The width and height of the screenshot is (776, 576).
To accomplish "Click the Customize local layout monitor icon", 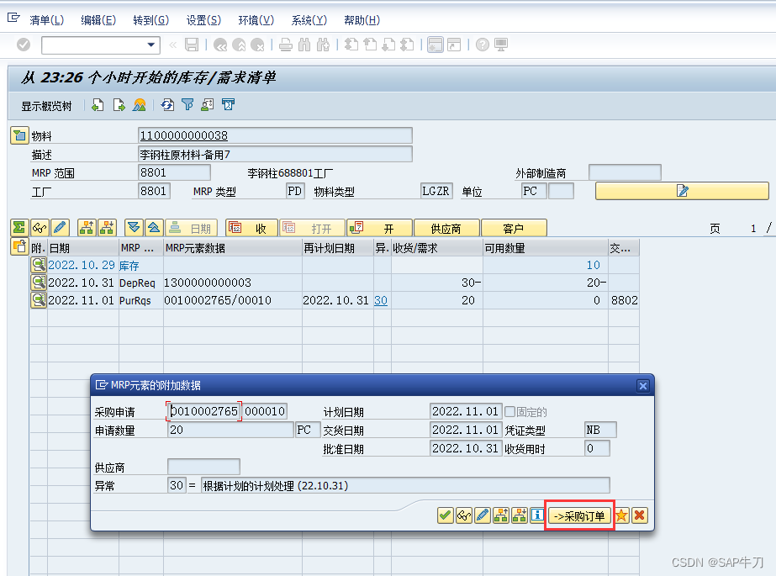I will pos(501,45).
